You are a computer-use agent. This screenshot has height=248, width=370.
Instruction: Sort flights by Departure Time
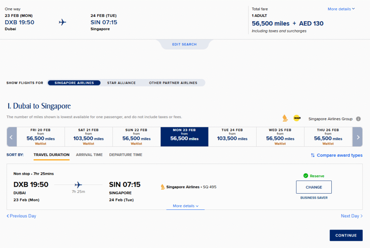pos(126,155)
